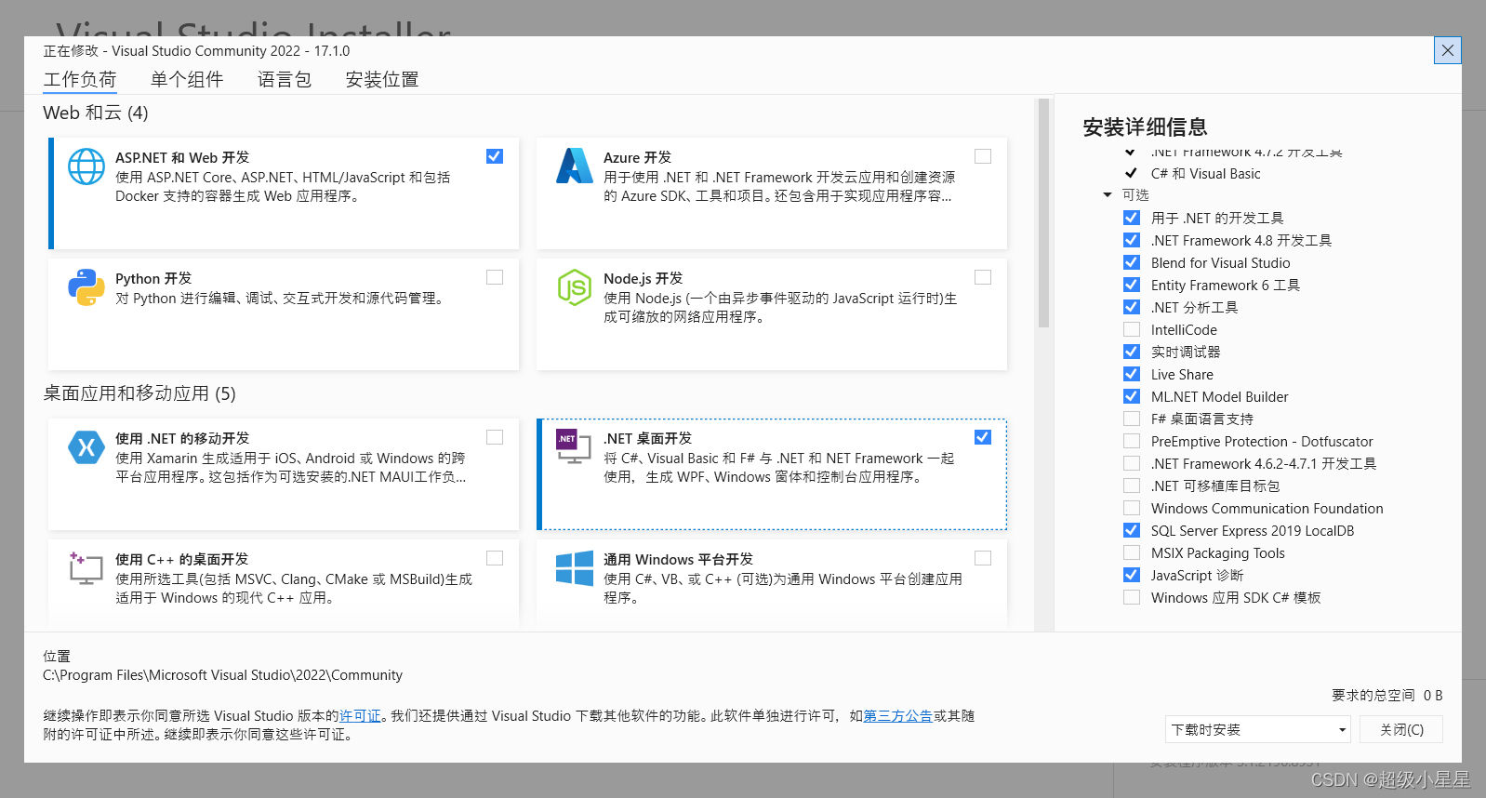Image resolution: width=1486 pixels, height=798 pixels.
Task: Click the Xamarin mobile development icon
Action: coord(86,447)
